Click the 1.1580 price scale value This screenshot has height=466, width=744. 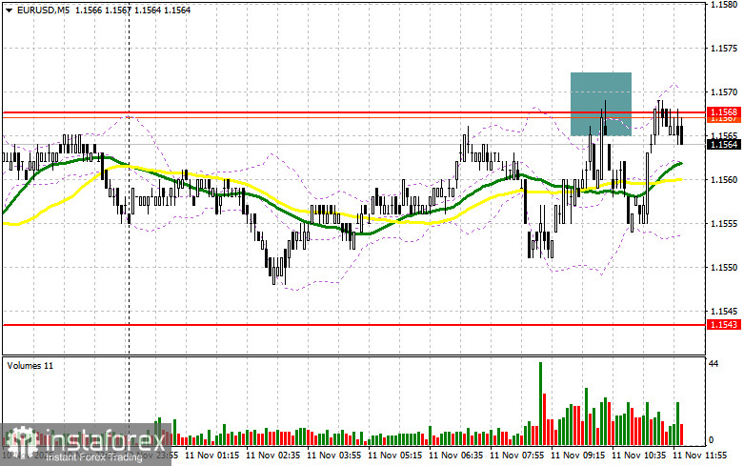tap(724, 4)
